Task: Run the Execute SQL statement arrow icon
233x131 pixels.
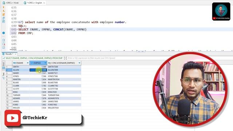Action: pyautogui.click(x=4, y=7)
